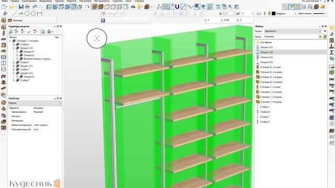
Task: Click the rotate view arrow icon
Action: point(87,7)
